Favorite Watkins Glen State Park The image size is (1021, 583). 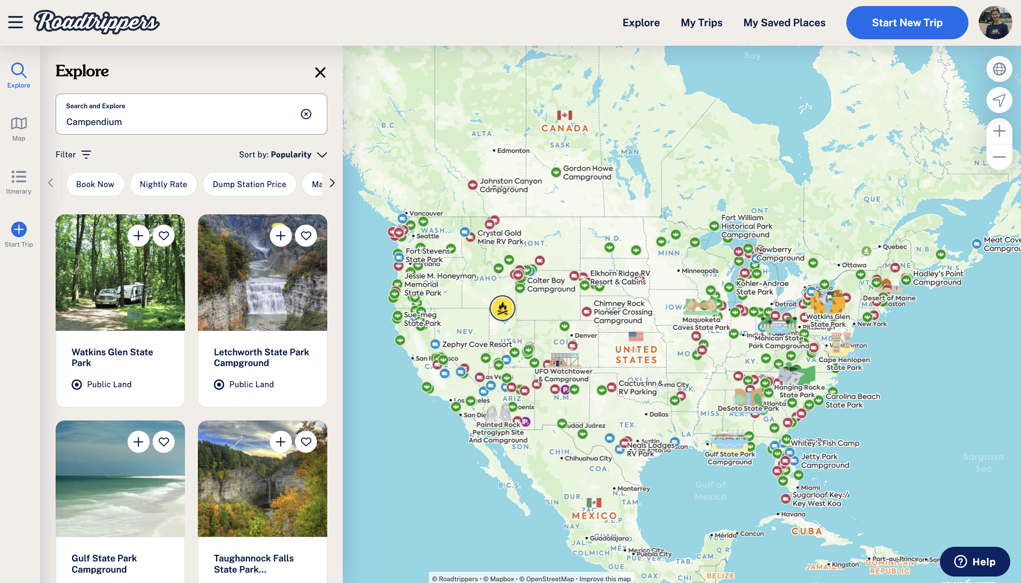point(164,236)
